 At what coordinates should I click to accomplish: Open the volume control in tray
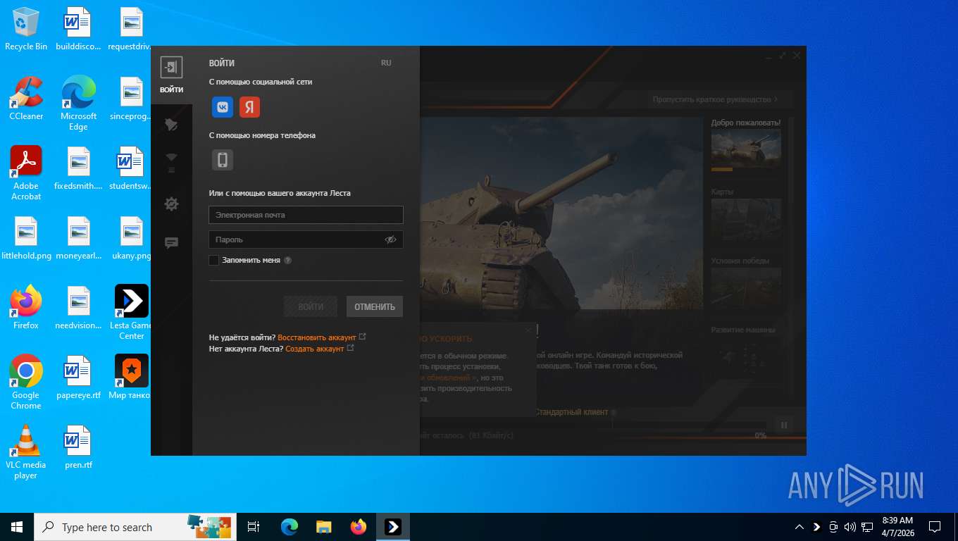tap(850, 527)
